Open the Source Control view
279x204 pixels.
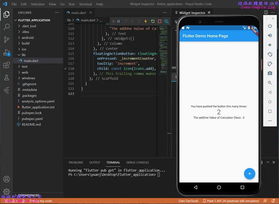coord(6,40)
